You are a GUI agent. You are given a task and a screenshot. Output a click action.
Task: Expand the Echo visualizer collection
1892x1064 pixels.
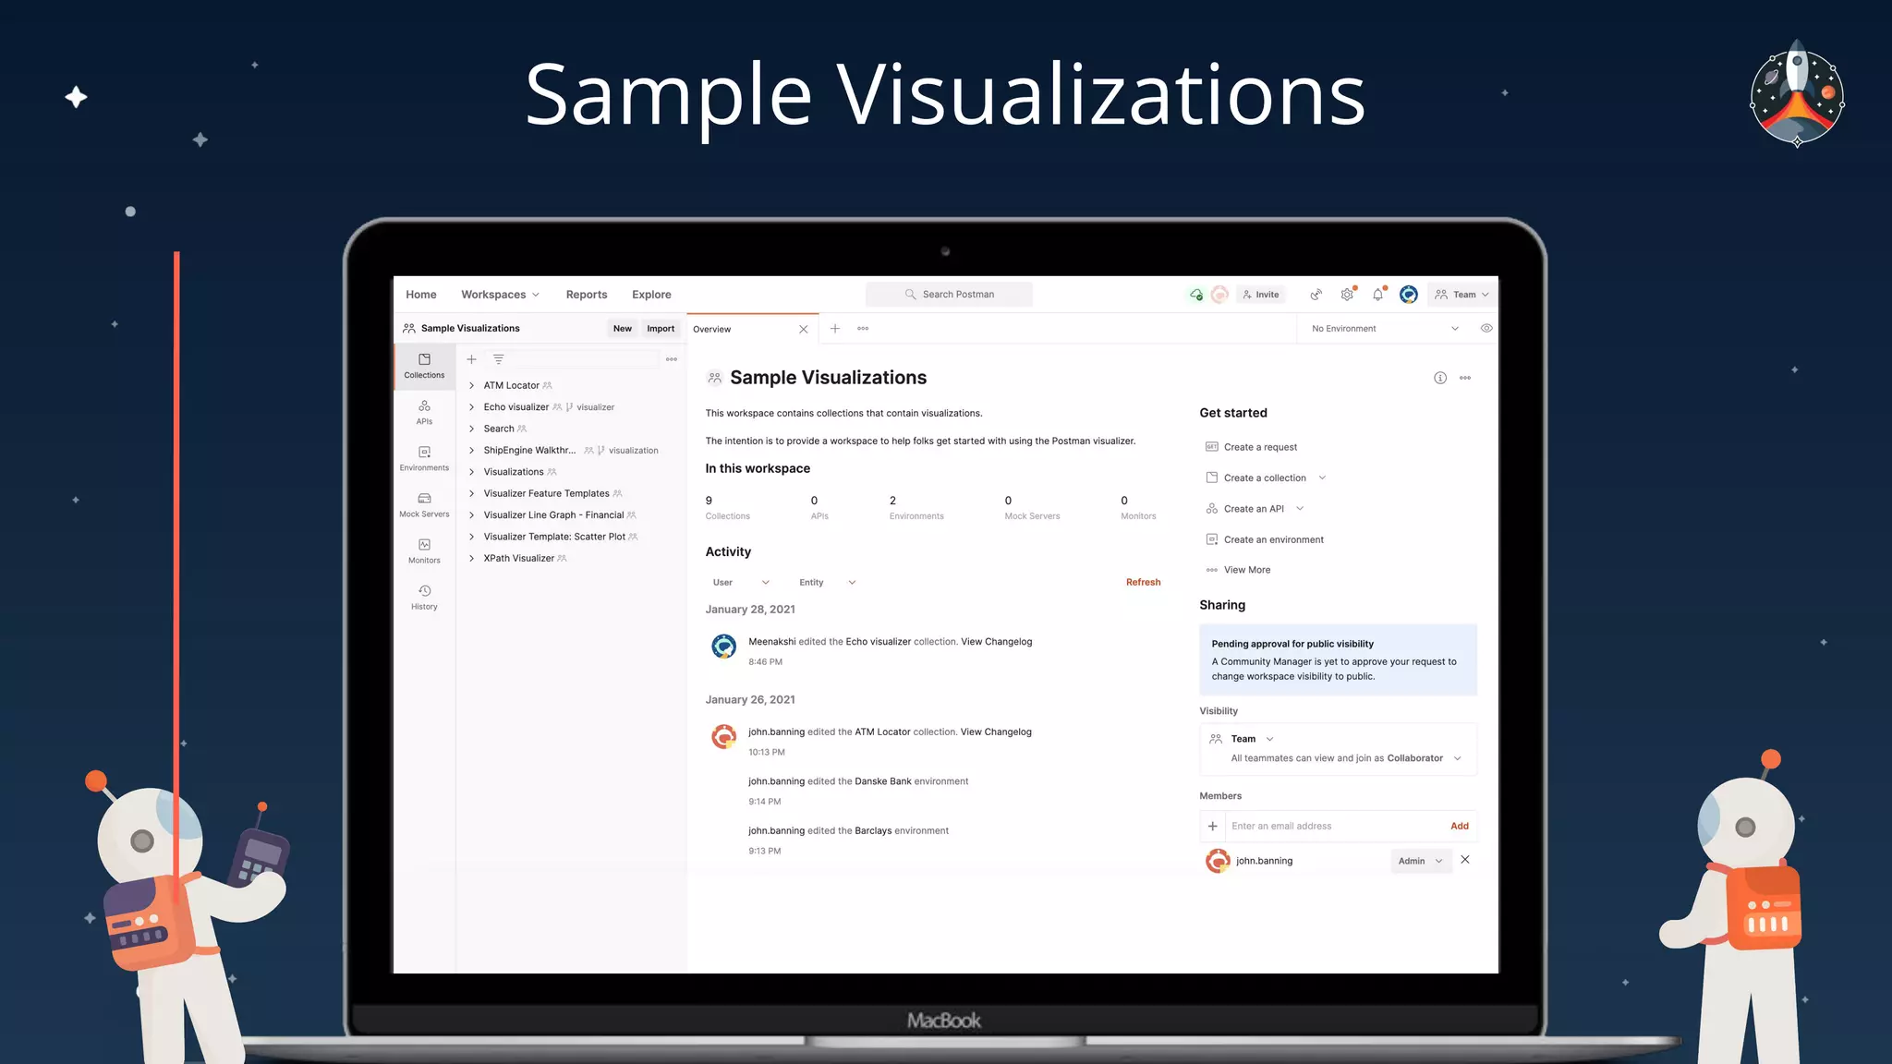pos(471,407)
